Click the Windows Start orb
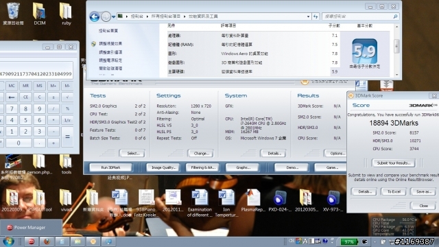This screenshot has height=247, width=439. [8, 242]
